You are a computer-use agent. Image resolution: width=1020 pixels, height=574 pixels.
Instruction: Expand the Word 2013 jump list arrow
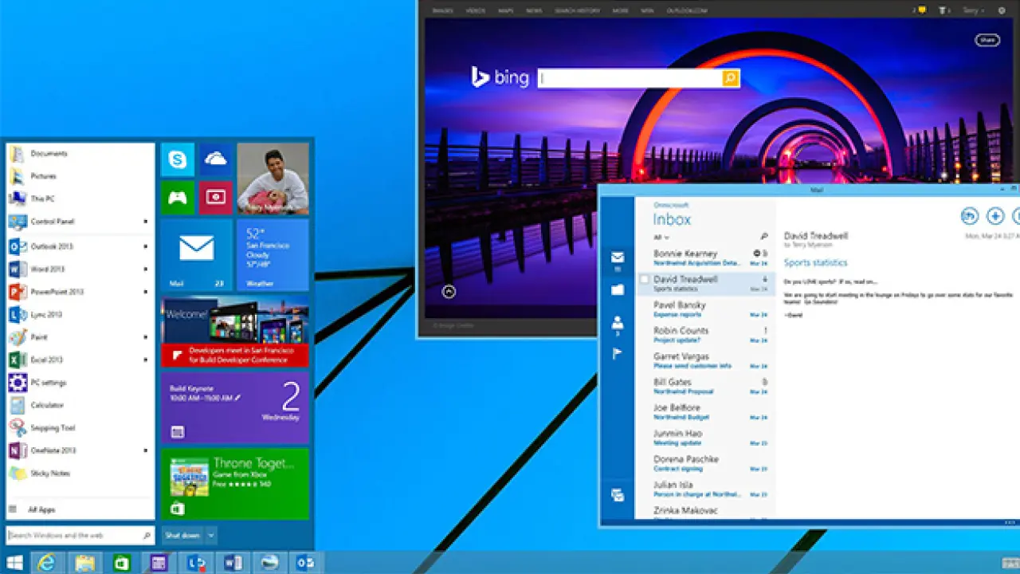(145, 269)
